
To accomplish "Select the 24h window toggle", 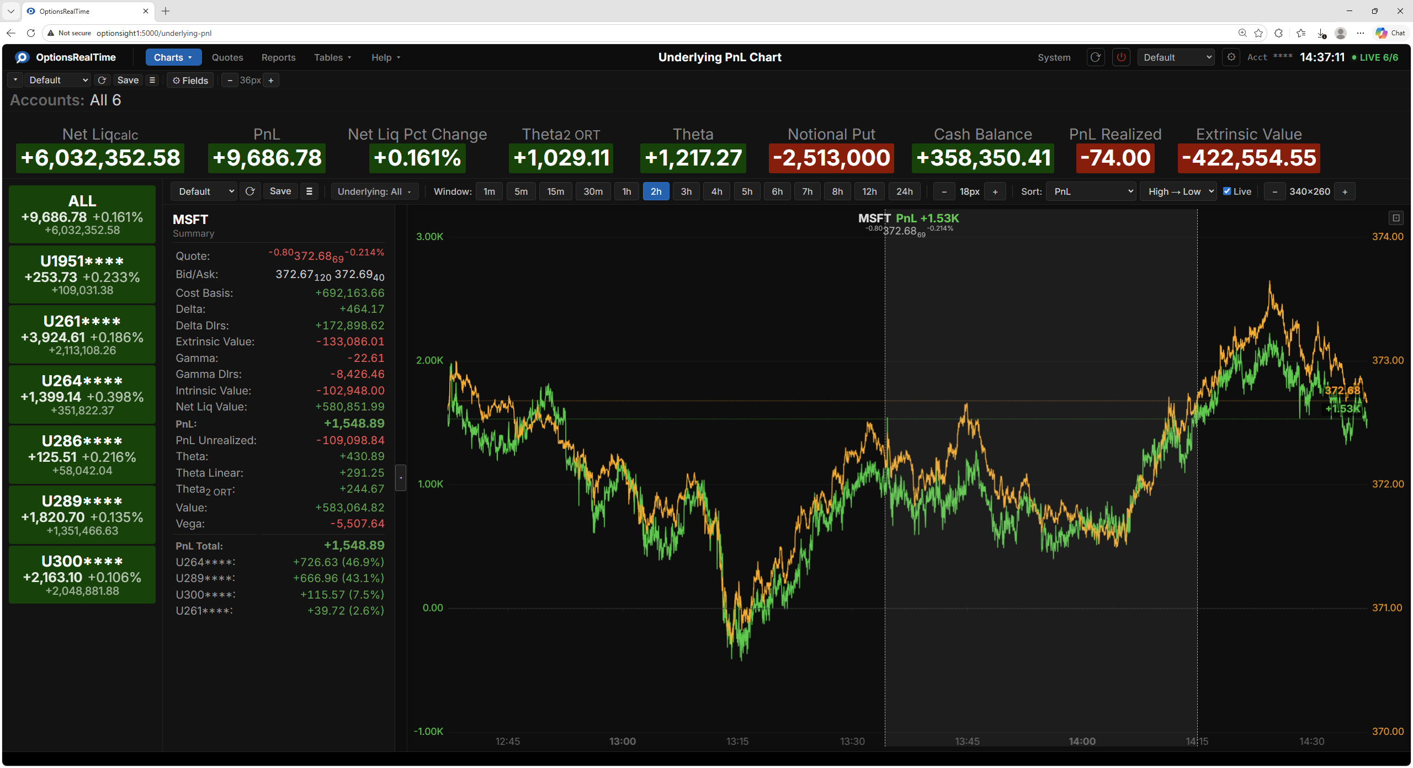I will coord(904,191).
